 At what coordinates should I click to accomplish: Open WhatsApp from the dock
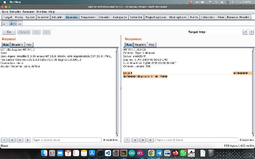183,153
